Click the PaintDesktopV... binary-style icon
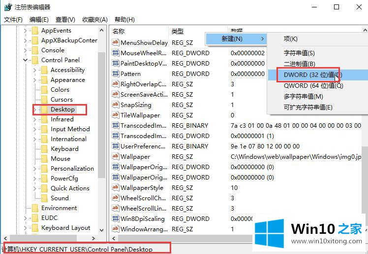 tap(115, 63)
